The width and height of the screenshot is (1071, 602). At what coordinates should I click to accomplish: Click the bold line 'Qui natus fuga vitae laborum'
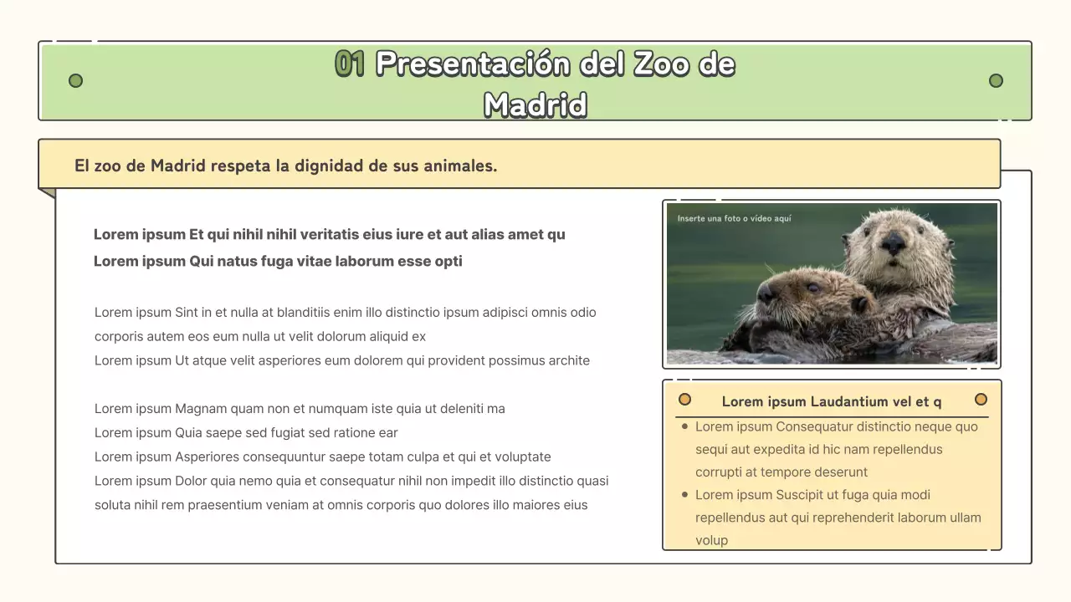(278, 261)
